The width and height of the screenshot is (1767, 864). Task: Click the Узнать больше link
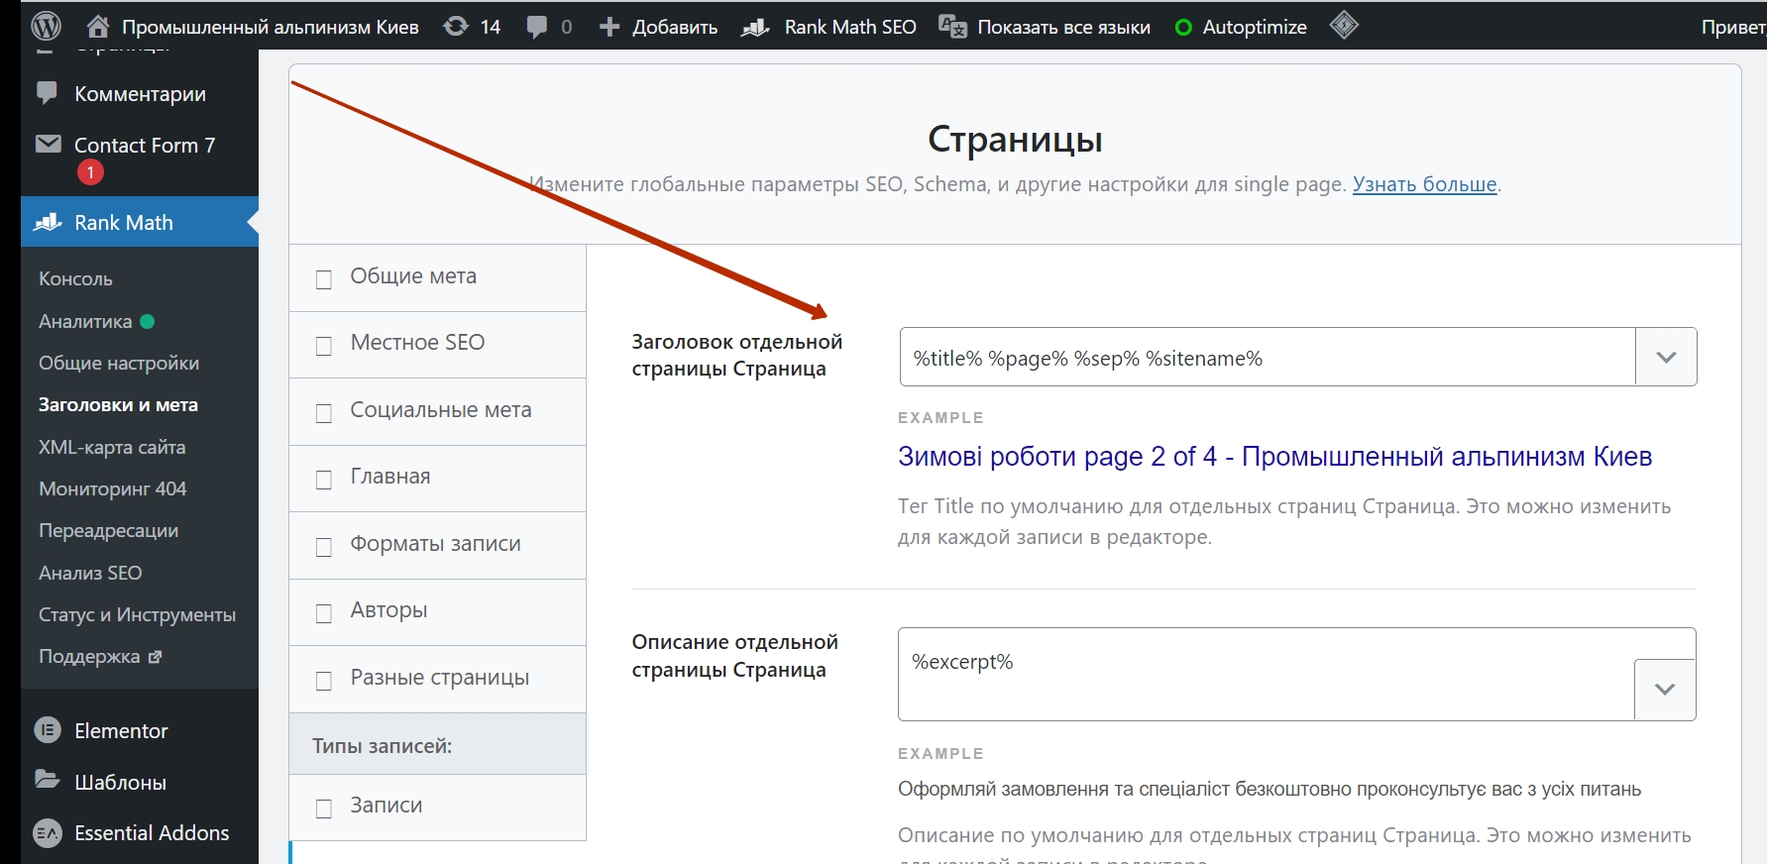coord(1424,184)
